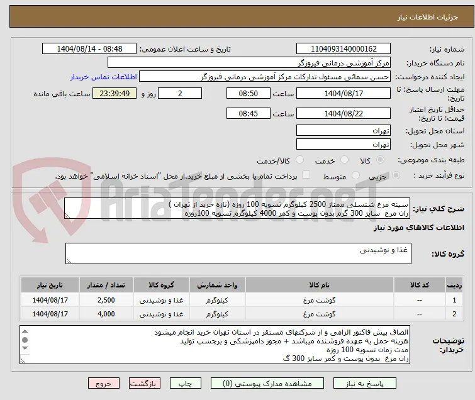Click the 'جزئیات اطلاعات نیاز' page title
475x400 pixels.
point(428,17)
